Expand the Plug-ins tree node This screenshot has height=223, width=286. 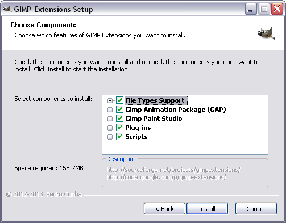coord(110,128)
